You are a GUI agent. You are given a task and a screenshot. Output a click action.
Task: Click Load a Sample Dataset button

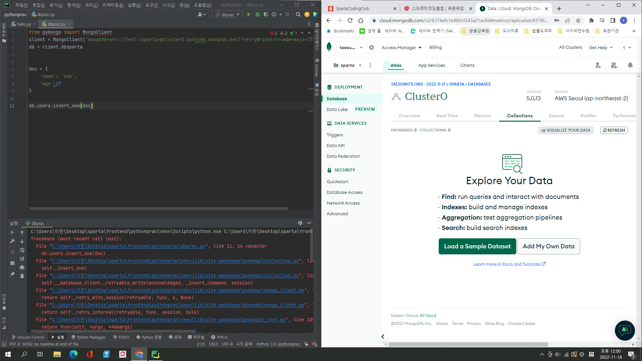(x=477, y=246)
